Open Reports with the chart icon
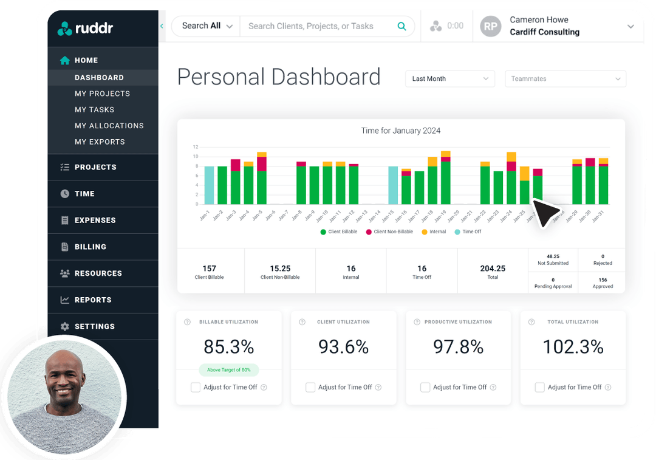Viewport: 656px width, 460px height. click(66, 300)
